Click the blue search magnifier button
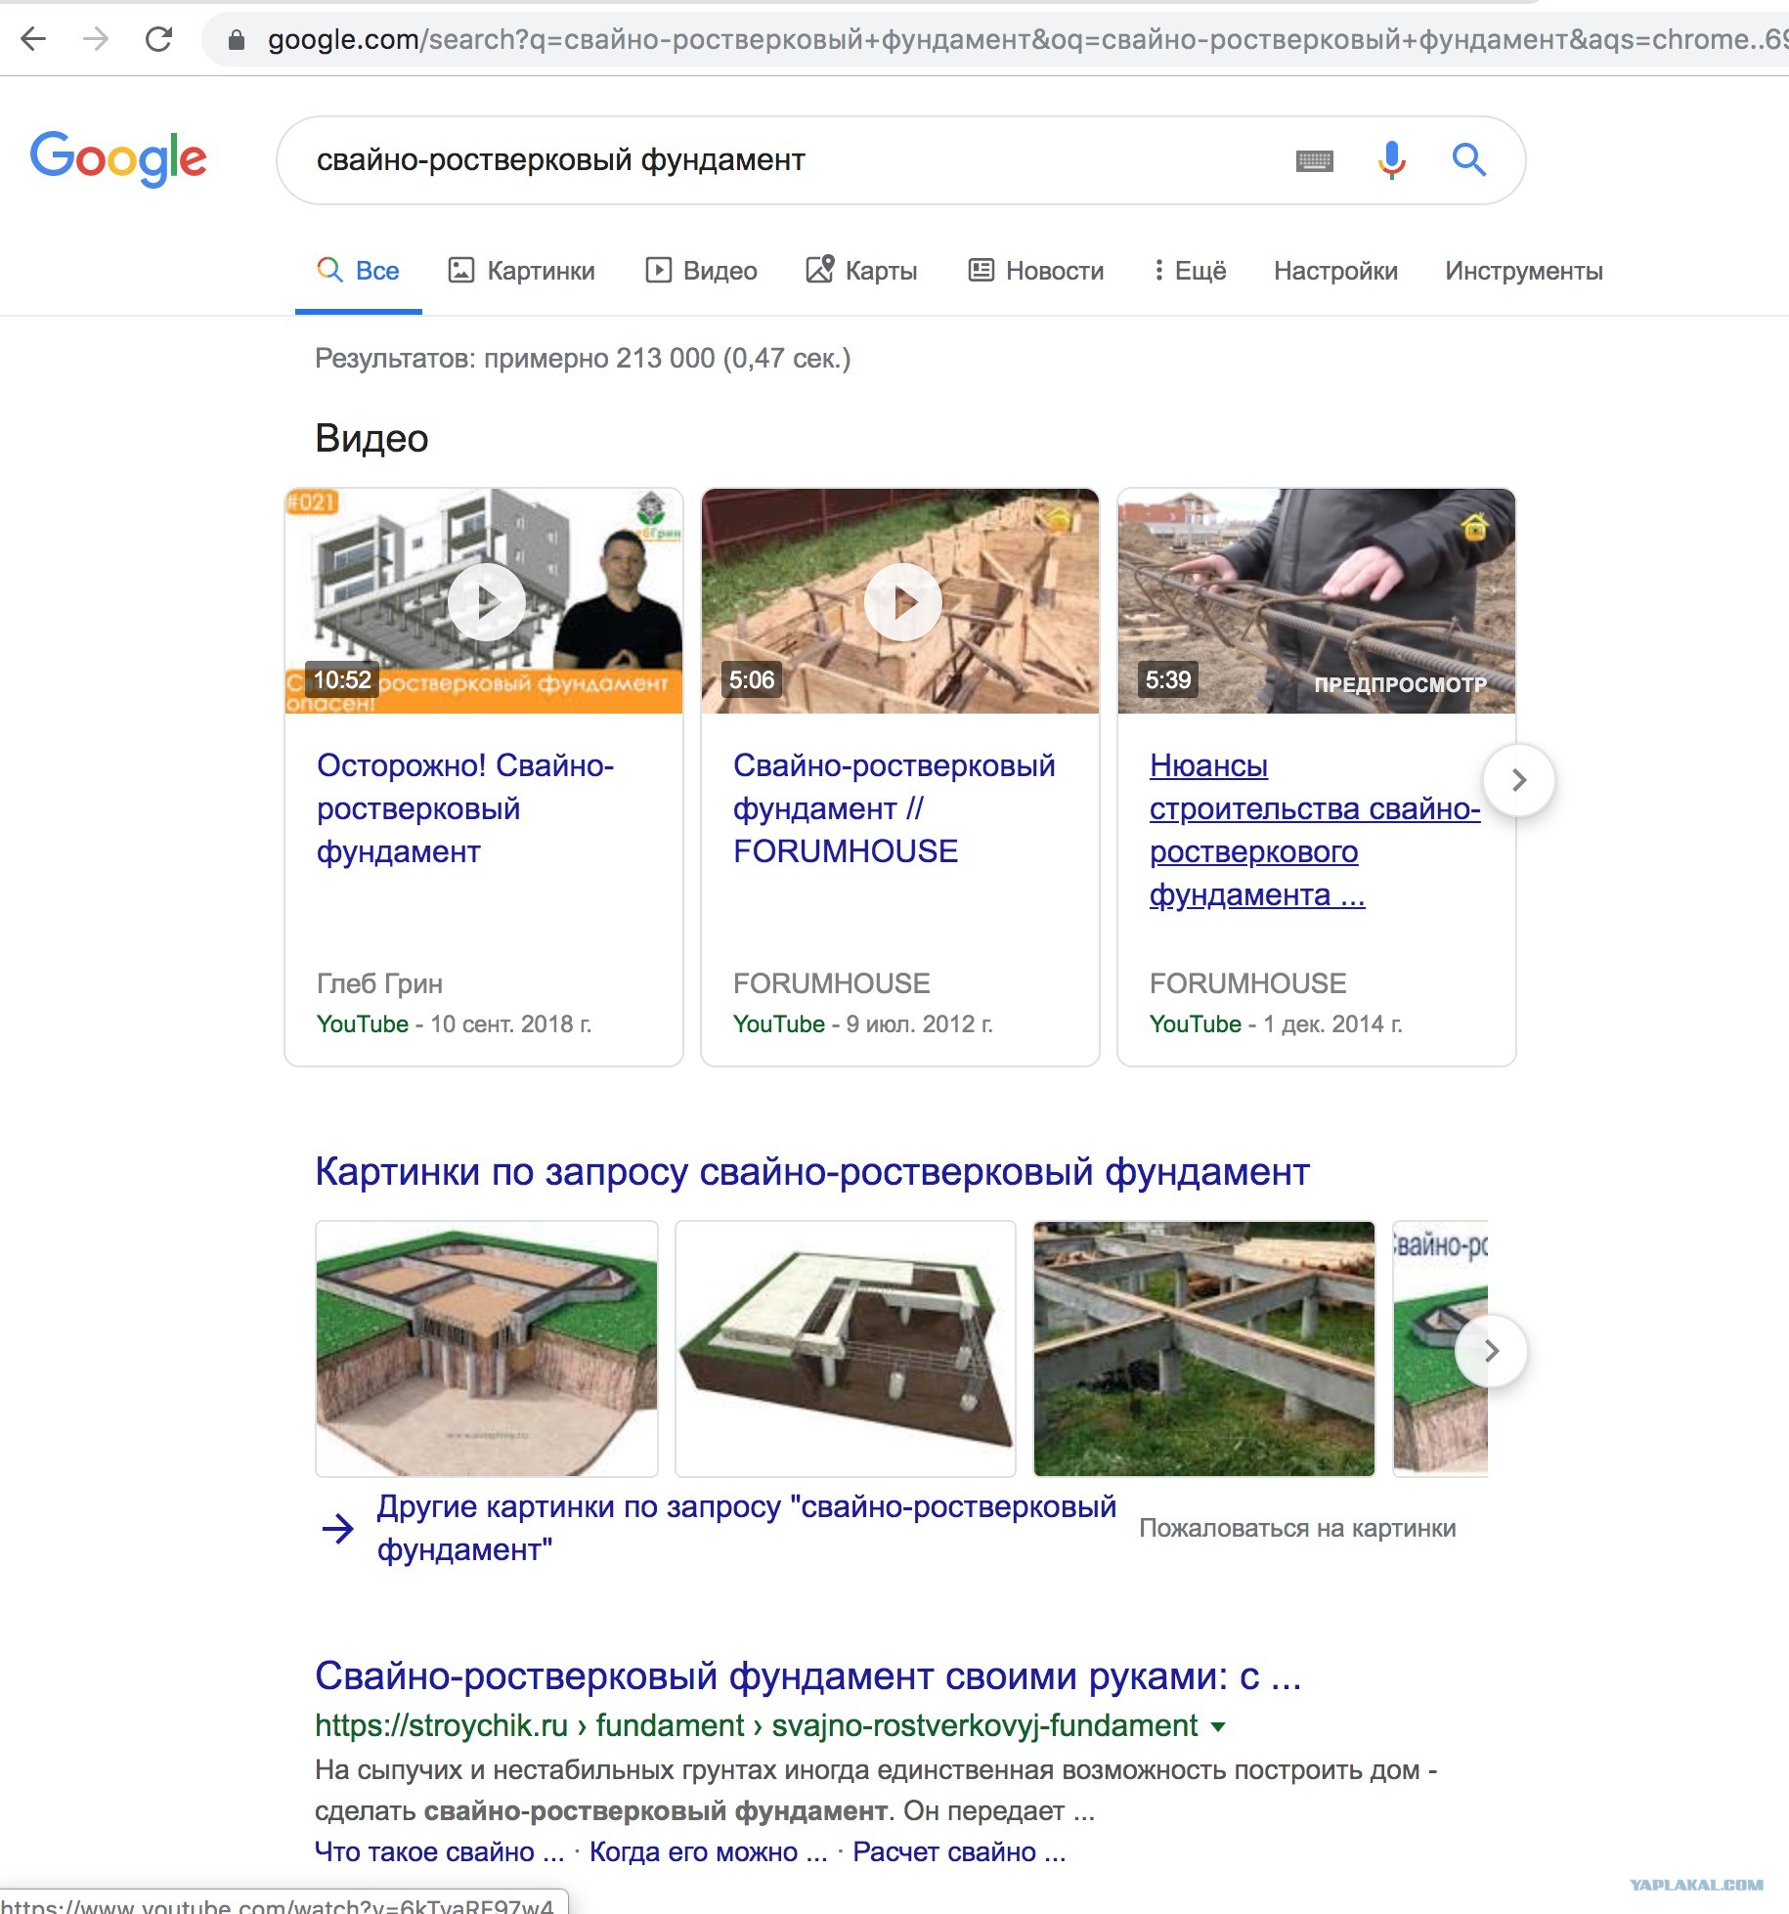Screen dimensions: 1789x1914 (1468, 159)
